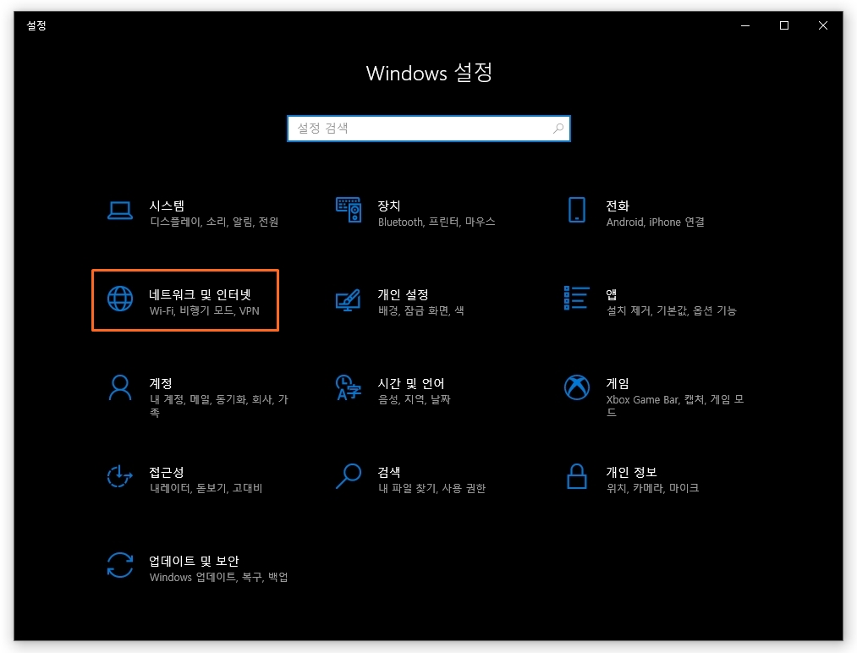Click the 접근성 ease of access icon
Screen dimensions: 857x653
click(x=119, y=476)
